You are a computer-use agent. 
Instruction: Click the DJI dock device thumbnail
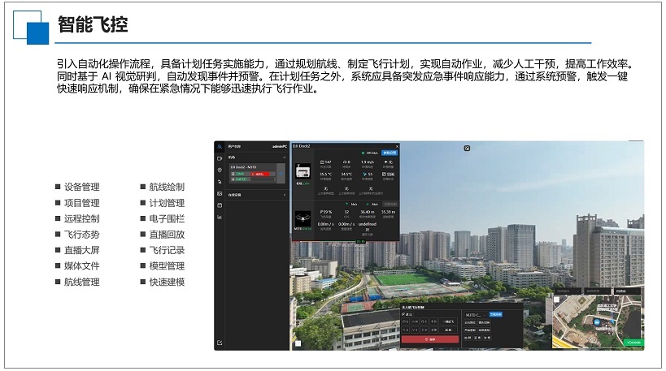(x=303, y=171)
